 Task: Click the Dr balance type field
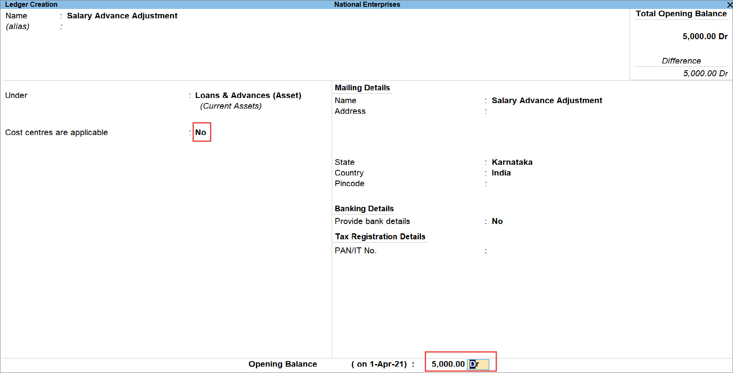click(x=478, y=364)
